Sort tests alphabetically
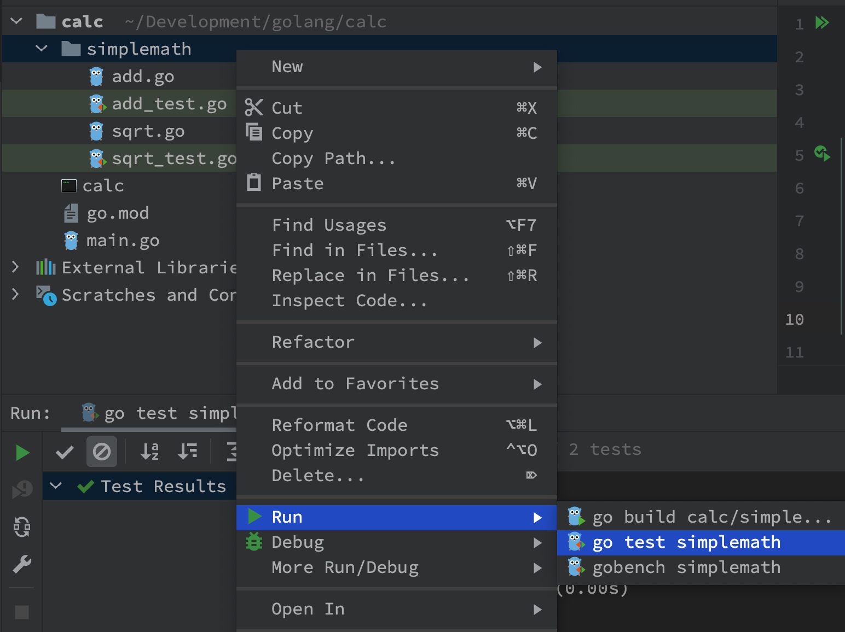Screen dimensions: 845x632 149,452
